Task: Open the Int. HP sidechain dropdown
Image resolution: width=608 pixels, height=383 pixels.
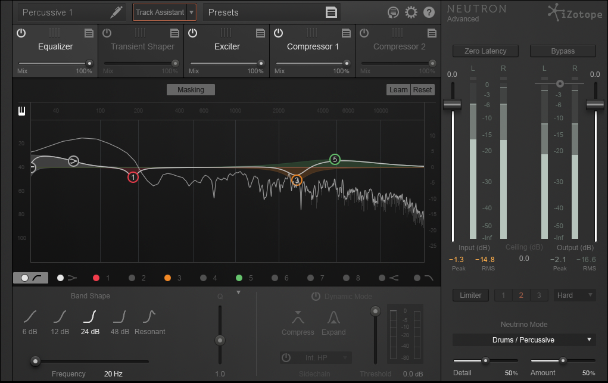Action: (x=316, y=358)
